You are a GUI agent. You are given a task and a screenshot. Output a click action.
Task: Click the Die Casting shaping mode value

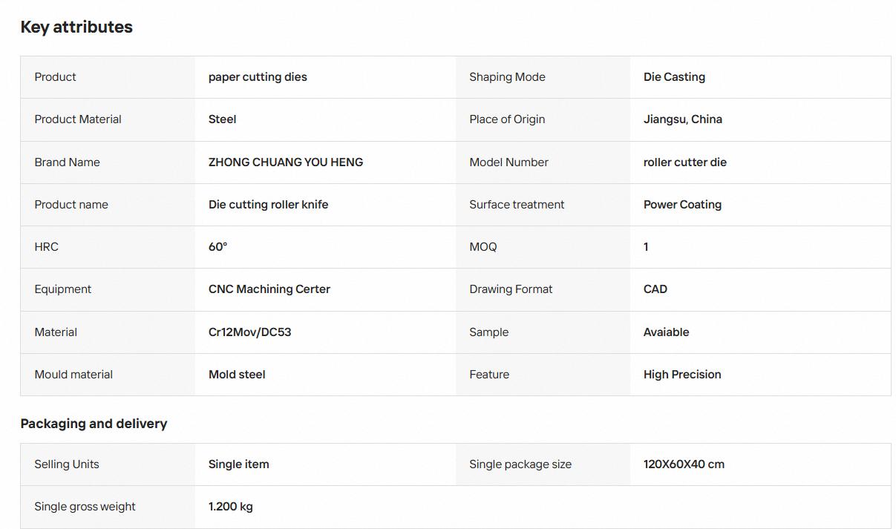[674, 77]
